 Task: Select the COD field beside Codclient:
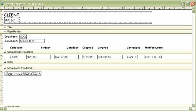pyautogui.click(x=23, y=37)
